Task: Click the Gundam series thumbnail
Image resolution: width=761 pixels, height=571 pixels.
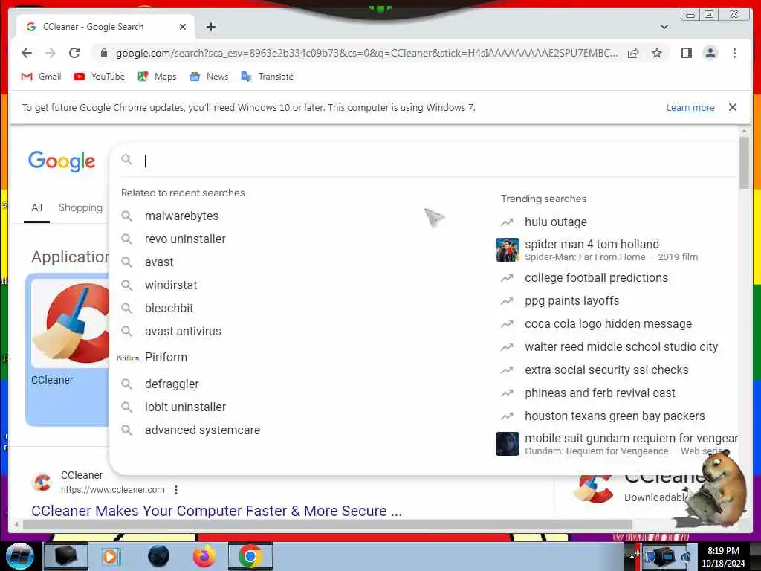Action: click(x=507, y=444)
